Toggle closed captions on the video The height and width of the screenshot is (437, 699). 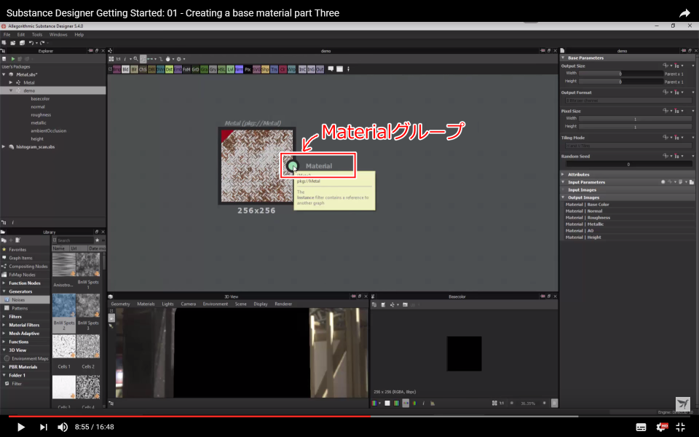641,427
